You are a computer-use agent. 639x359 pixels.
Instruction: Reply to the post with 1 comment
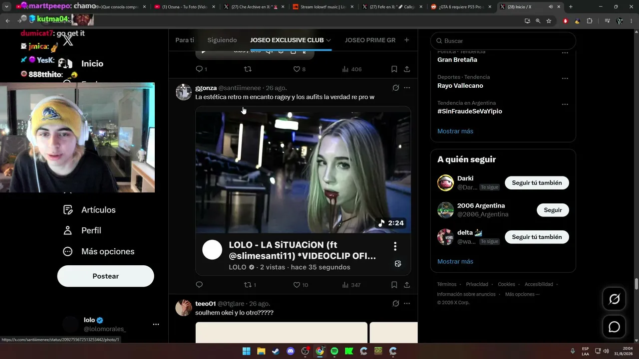pos(201,69)
